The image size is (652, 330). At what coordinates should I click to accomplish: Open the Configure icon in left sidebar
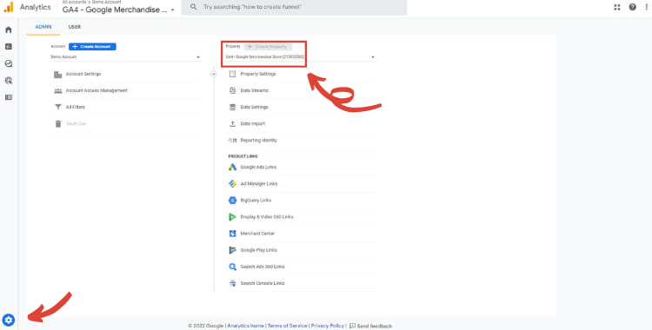9,97
